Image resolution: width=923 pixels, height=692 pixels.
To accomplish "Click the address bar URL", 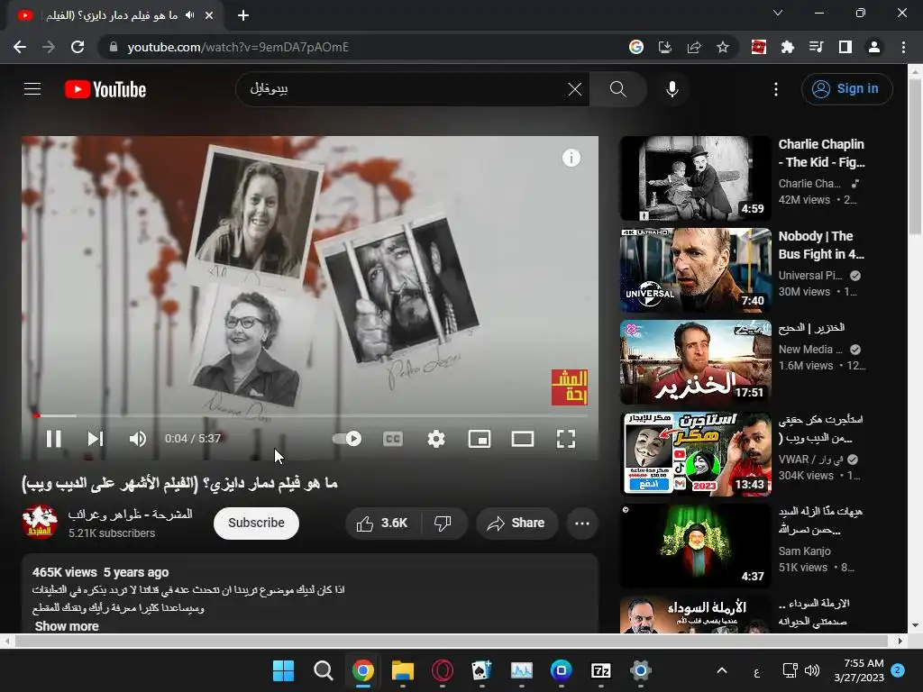I will tap(238, 47).
